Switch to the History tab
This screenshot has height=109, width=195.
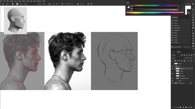point(174,52)
